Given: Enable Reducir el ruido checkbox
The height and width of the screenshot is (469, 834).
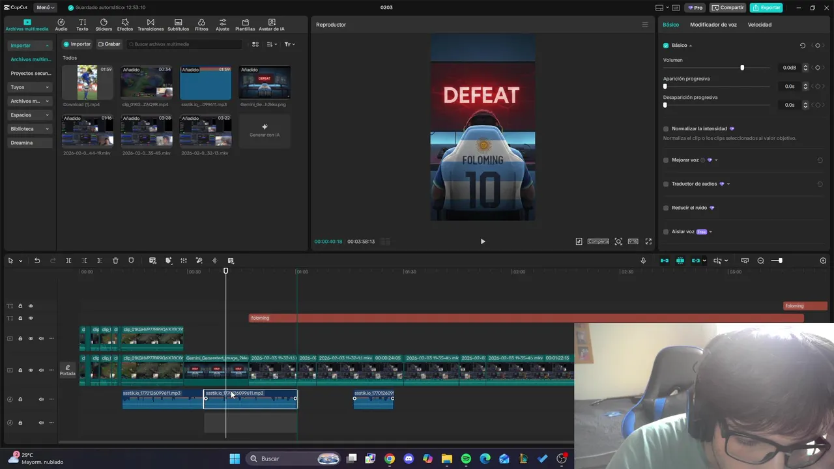Looking at the screenshot, I should pyautogui.click(x=666, y=208).
